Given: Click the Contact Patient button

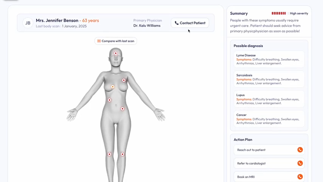Looking at the screenshot, I should [x=190, y=23].
